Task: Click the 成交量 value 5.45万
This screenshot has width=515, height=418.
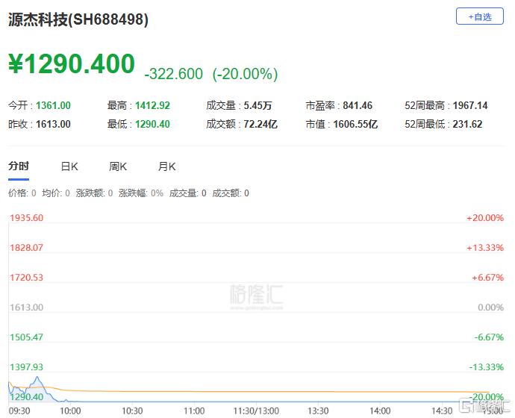Action: (x=257, y=105)
